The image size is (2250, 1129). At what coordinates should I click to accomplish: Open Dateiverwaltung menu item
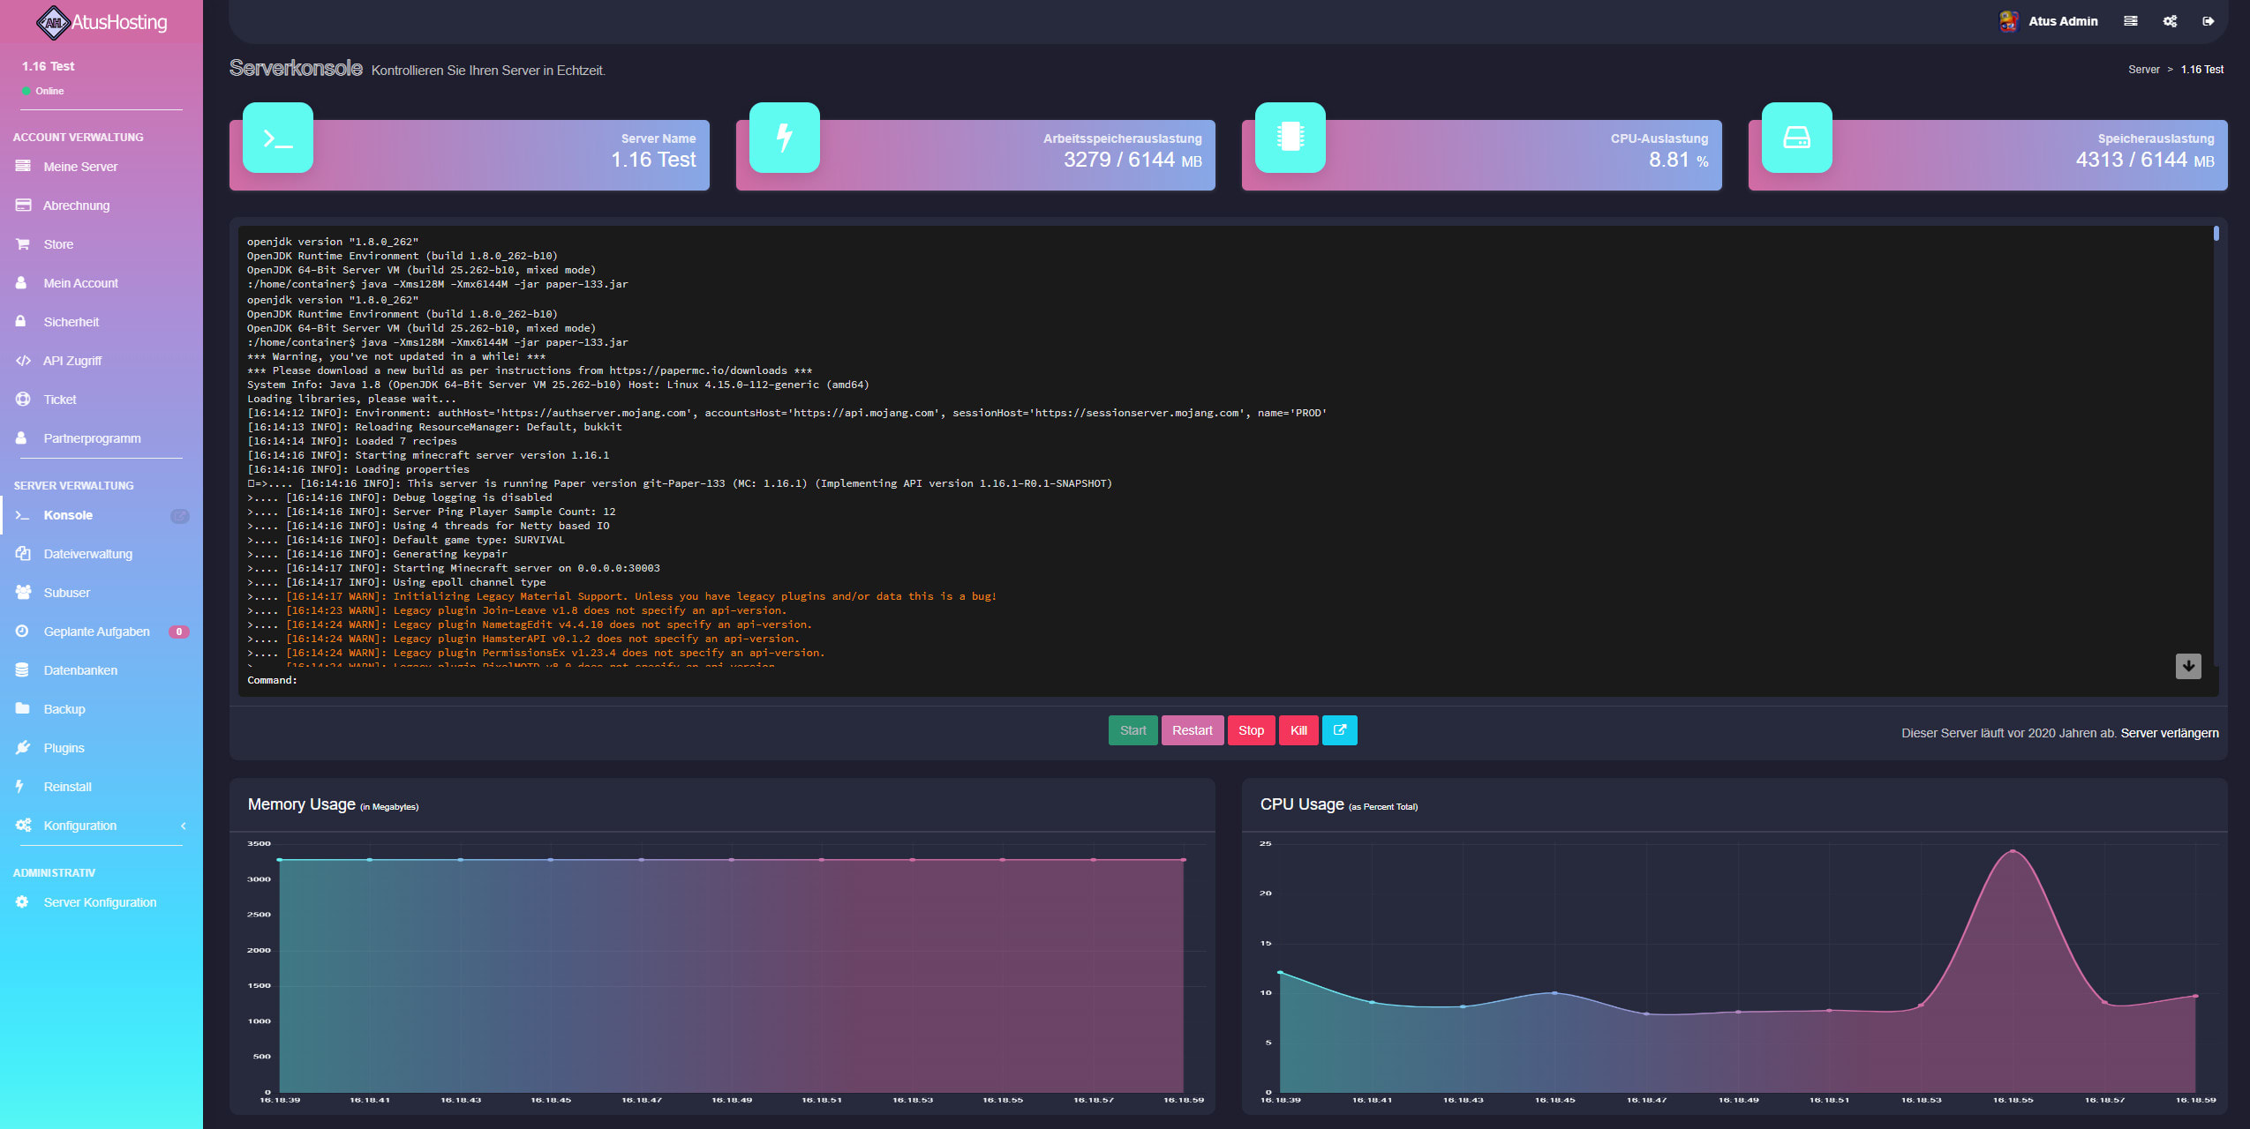coord(102,554)
